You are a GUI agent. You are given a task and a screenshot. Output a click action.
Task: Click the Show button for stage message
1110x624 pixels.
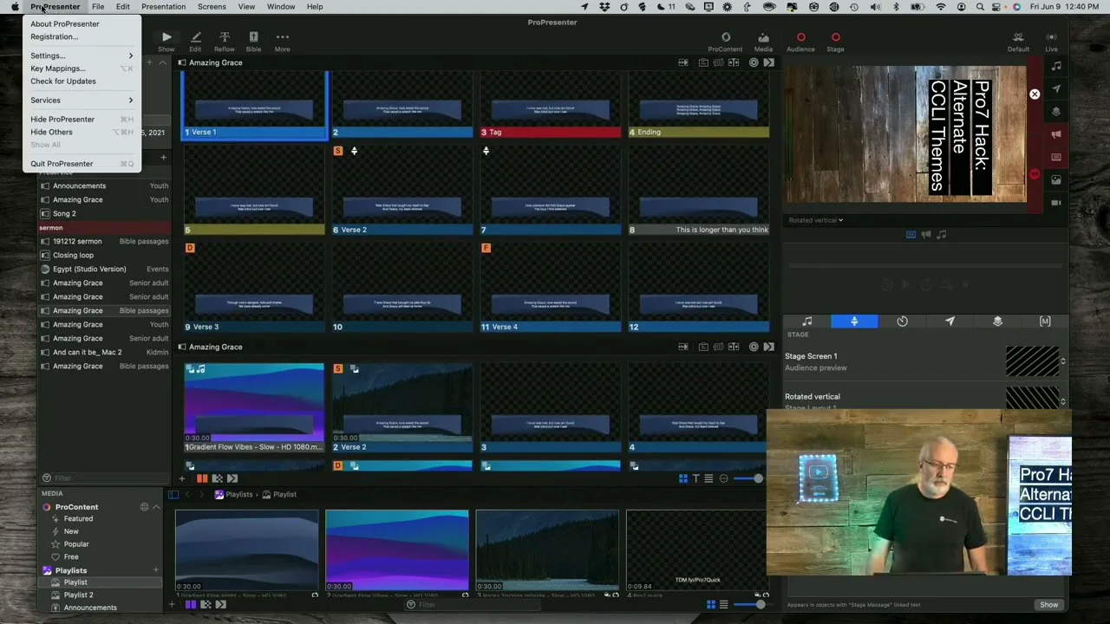(1048, 605)
